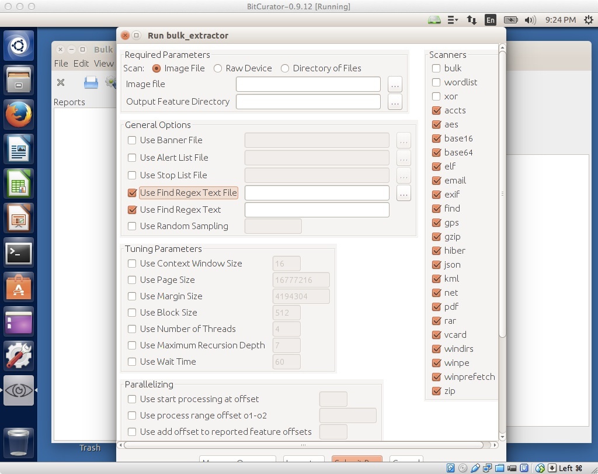Open the Edit menu
598x474 pixels.
click(x=81, y=63)
